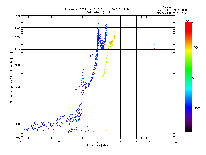Image resolution: width=206 pixels, height=155 pixels.
Task: Click x-axis tick label "4"
Action: pos(98,142)
